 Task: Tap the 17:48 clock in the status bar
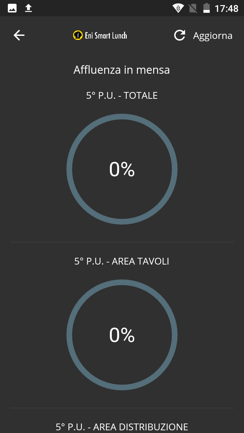[x=226, y=8]
